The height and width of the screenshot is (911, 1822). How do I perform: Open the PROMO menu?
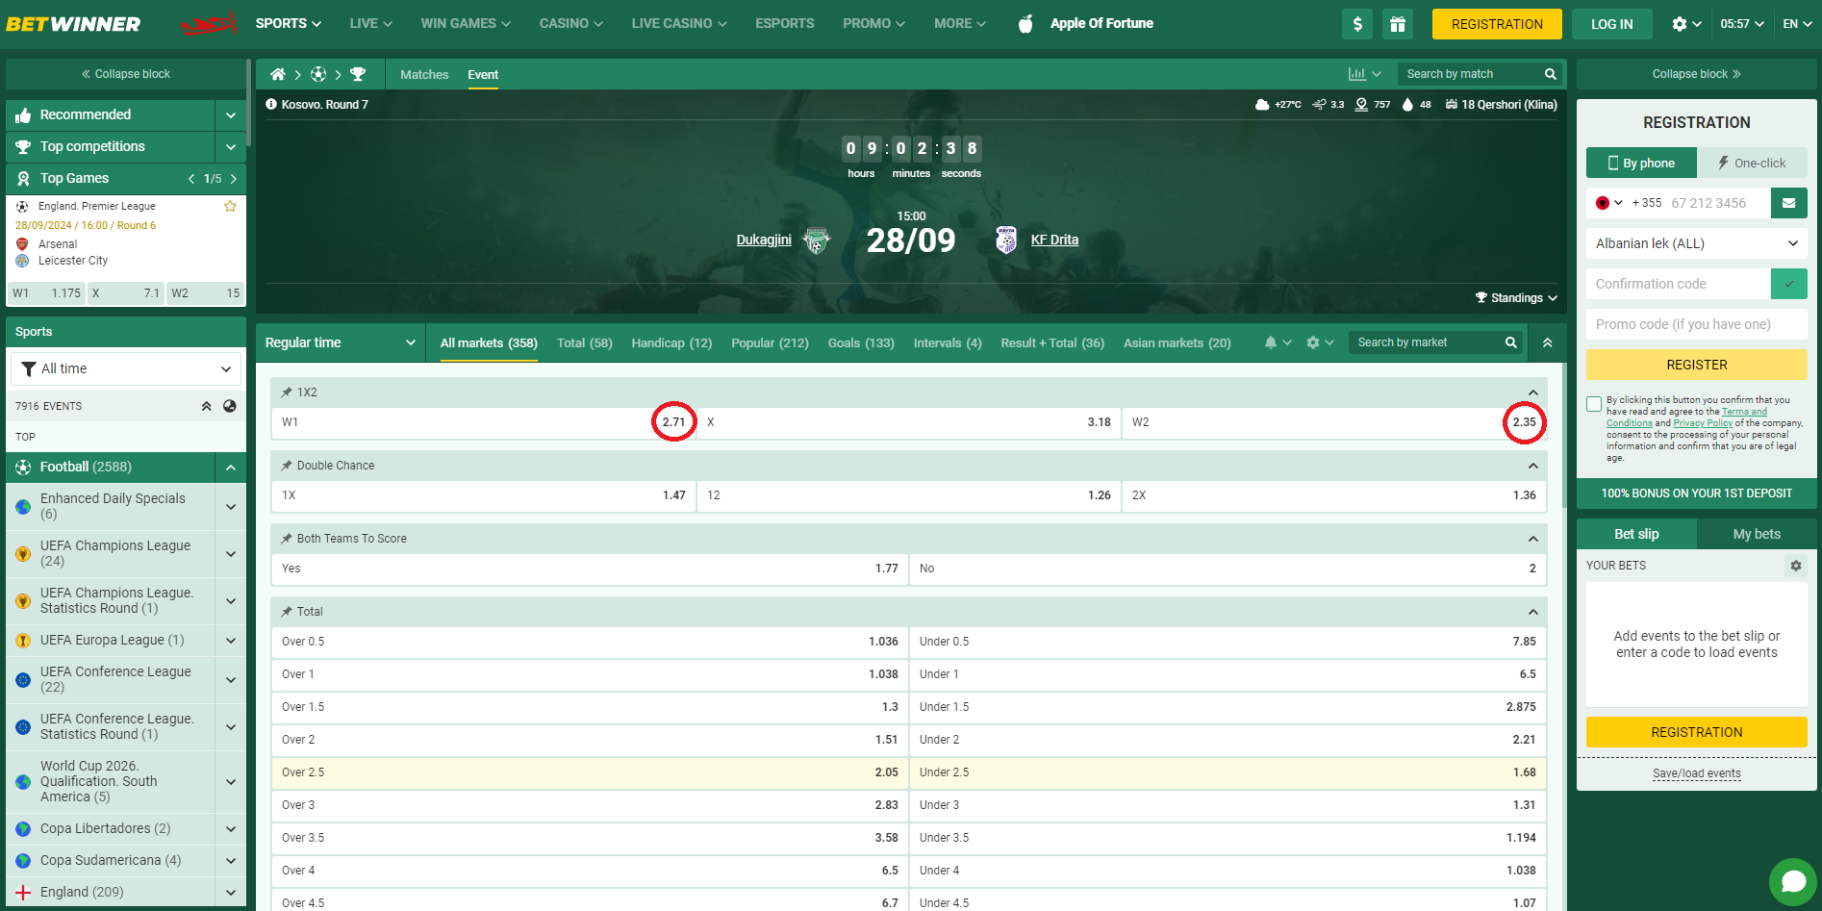(873, 23)
